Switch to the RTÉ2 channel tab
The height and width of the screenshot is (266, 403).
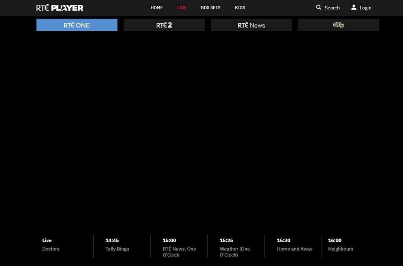pos(164,25)
